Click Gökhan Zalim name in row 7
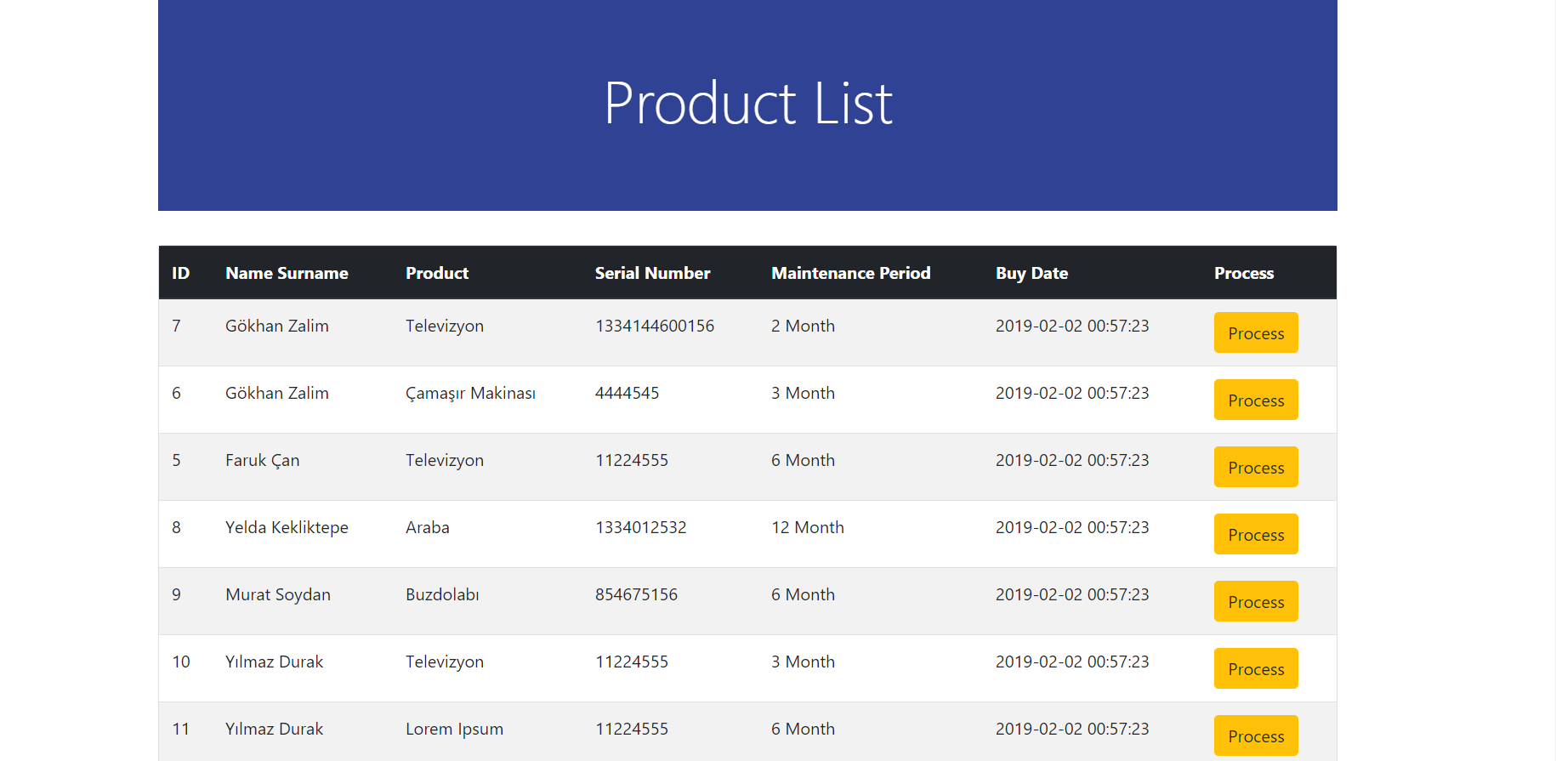The image size is (1556, 761). coord(277,326)
